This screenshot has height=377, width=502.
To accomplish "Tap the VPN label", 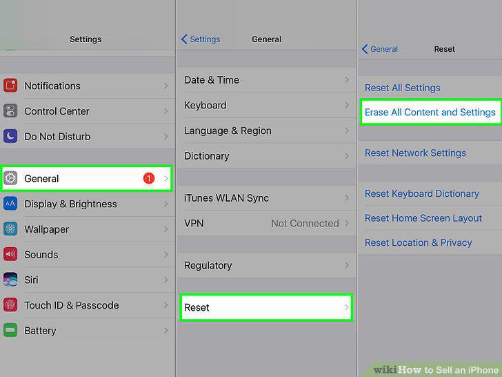I will tap(194, 223).
